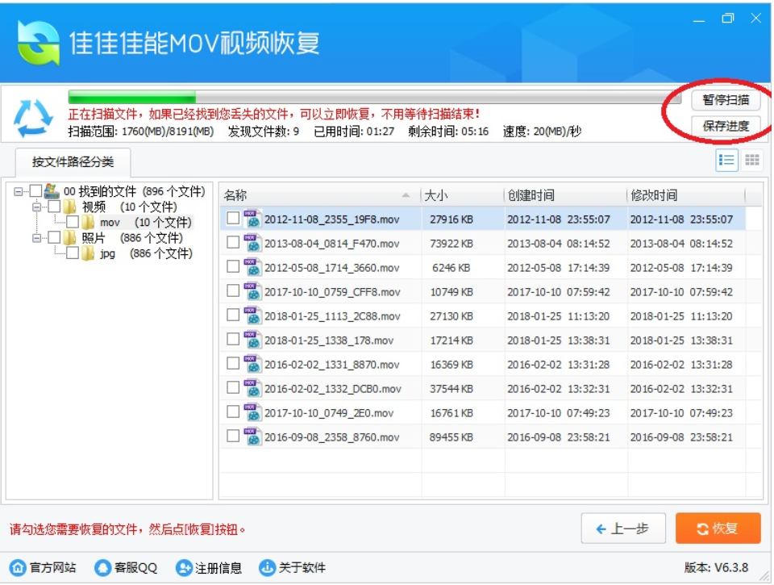Select mov (10 个文件) tree item
Image resolution: width=774 pixels, height=585 pixels.
146,223
